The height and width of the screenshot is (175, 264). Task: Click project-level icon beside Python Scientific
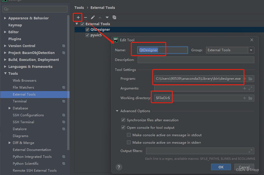[x=64, y=163]
